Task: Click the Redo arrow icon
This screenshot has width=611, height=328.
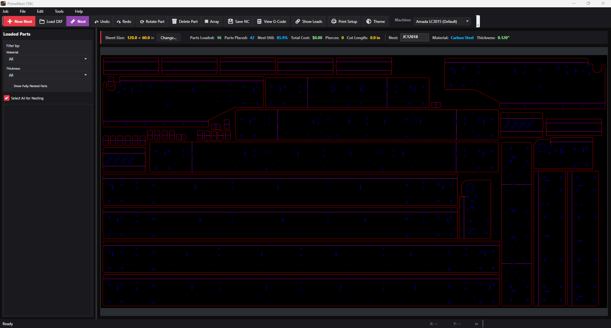Action: [x=119, y=22]
